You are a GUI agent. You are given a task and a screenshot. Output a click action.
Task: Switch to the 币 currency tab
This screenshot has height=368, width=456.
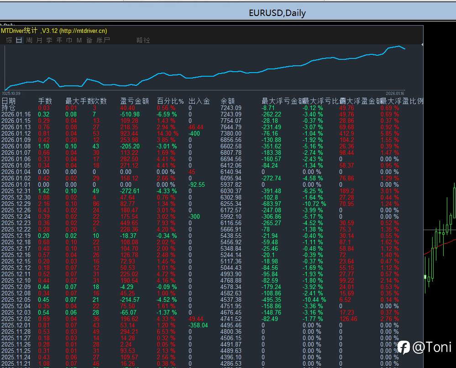(69, 40)
